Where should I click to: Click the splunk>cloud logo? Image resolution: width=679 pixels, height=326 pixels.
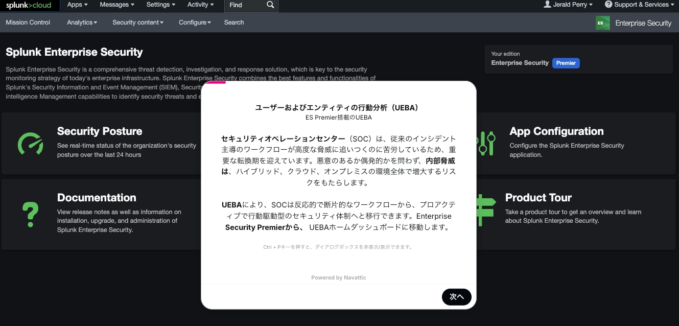pos(28,5)
